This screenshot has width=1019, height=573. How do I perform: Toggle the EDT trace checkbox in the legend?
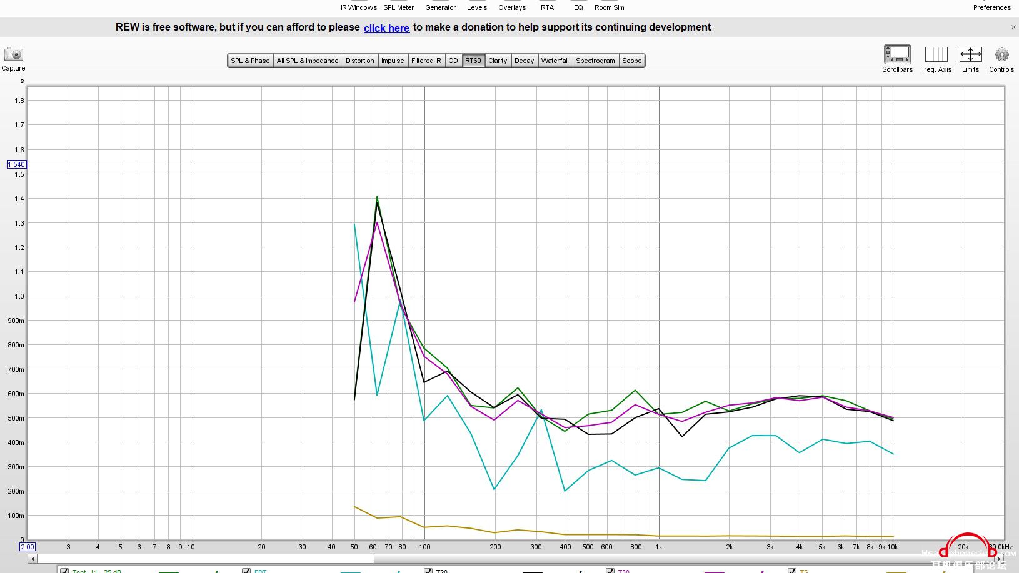[246, 571]
